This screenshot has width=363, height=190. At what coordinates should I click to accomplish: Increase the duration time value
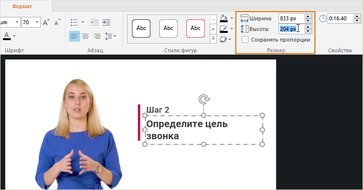click(x=357, y=16)
